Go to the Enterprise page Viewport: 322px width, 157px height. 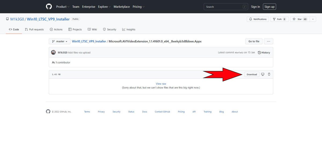click(x=89, y=7)
